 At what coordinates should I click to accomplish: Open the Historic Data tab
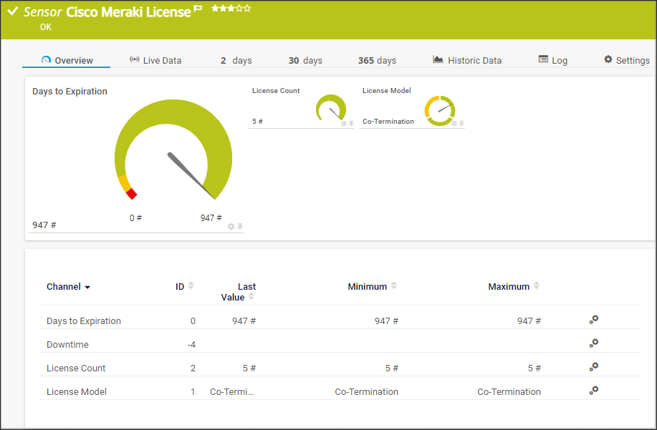pos(475,60)
